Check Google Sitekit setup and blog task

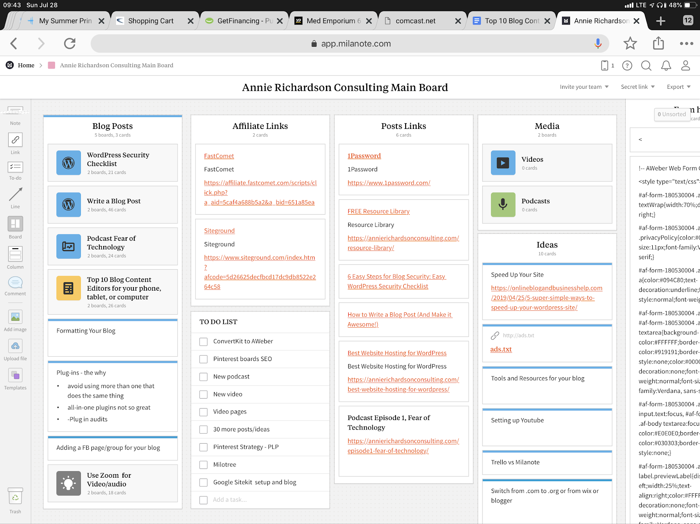pos(203,482)
